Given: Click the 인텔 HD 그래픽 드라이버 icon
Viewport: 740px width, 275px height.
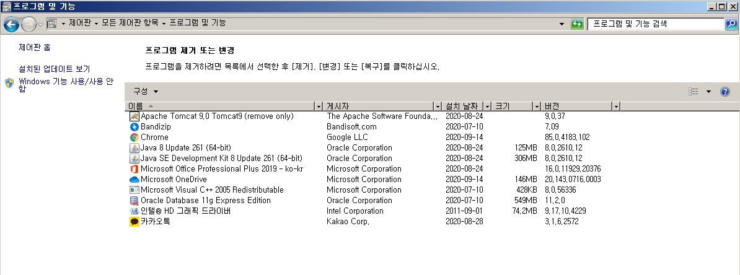Looking at the screenshot, I should [x=134, y=211].
